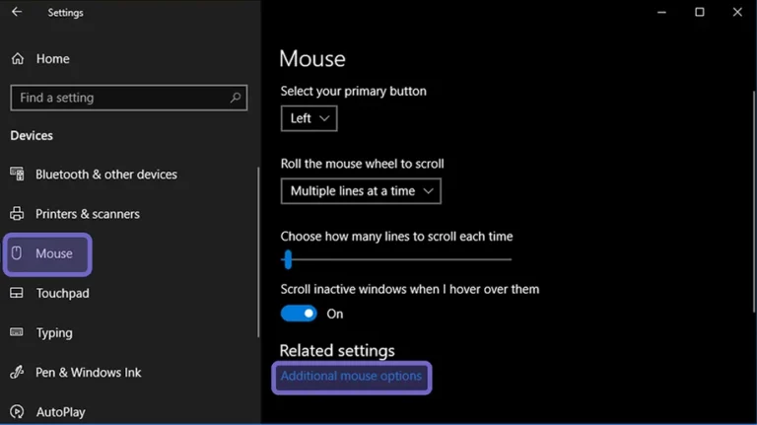Select the Bluetooth & other devices icon
Image resolution: width=757 pixels, height=425 pixels.
pos(17,174)
